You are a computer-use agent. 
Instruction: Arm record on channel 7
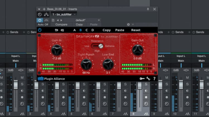coord(125,97)
